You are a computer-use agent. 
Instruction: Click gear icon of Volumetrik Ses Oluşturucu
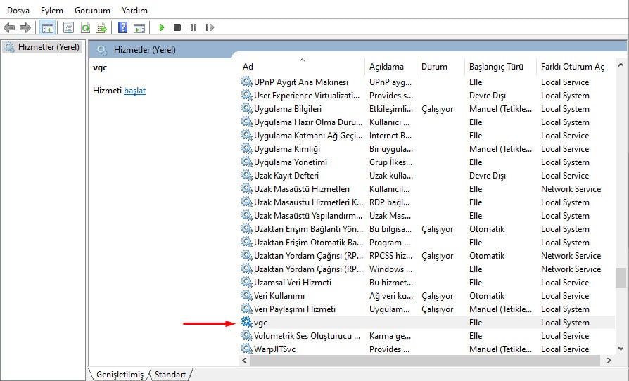pyautogui.click(x=246, y=335)
